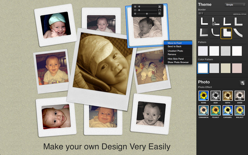Choose the CARAMEL photo effect
The image size is (248, 155).
(228, 110)
